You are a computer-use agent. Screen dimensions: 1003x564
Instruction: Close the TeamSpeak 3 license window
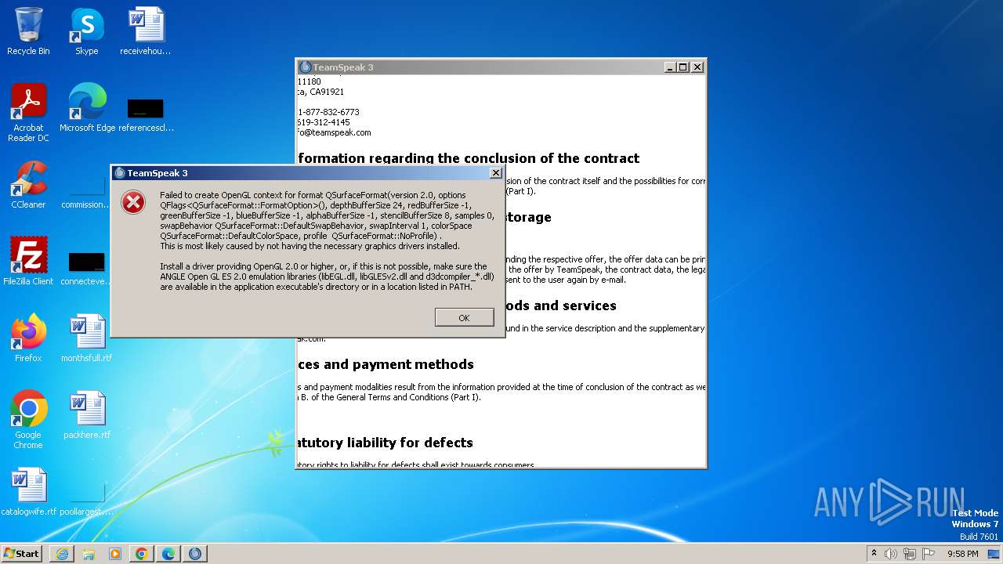[x=697, y=67]
